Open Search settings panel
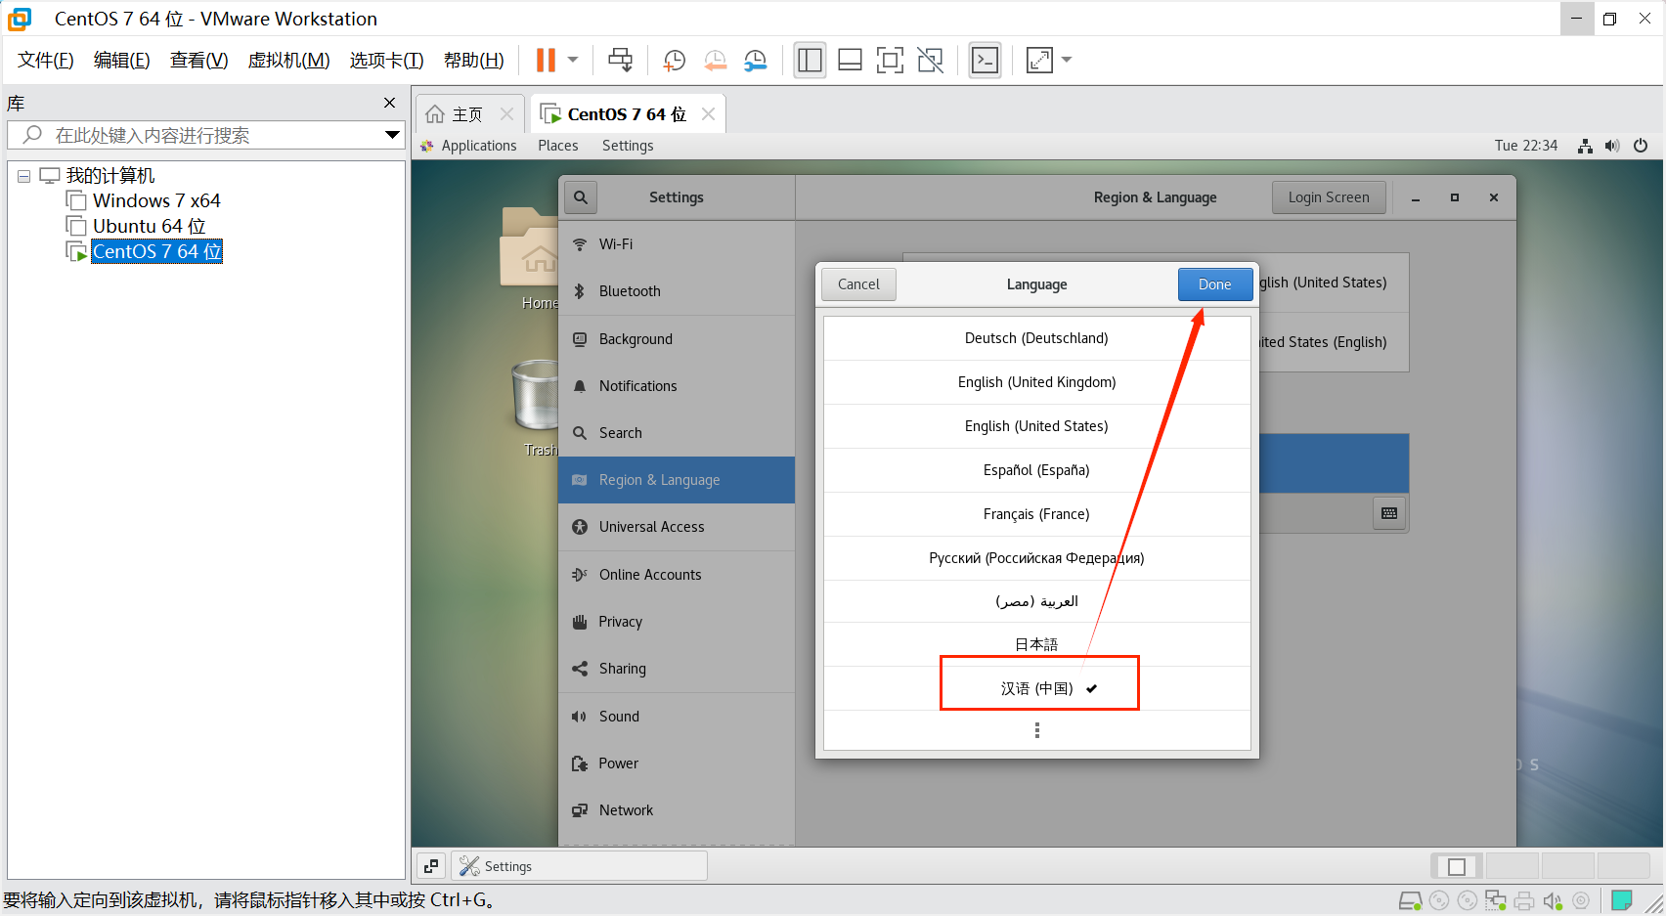Image resolution: width=1666 pixels, height=916 pixels. point(677,433)
